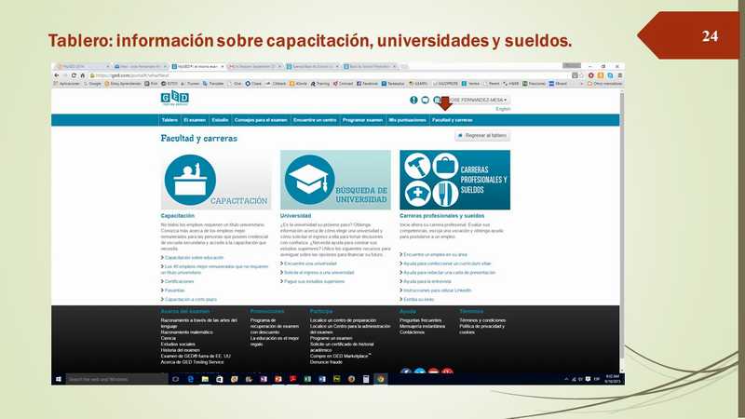Click the Capacitación heading link
745x419 pixels.
tap(177, 216)
